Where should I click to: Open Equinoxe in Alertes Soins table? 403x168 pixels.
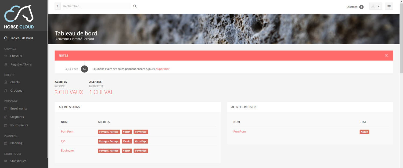(67, 151)
